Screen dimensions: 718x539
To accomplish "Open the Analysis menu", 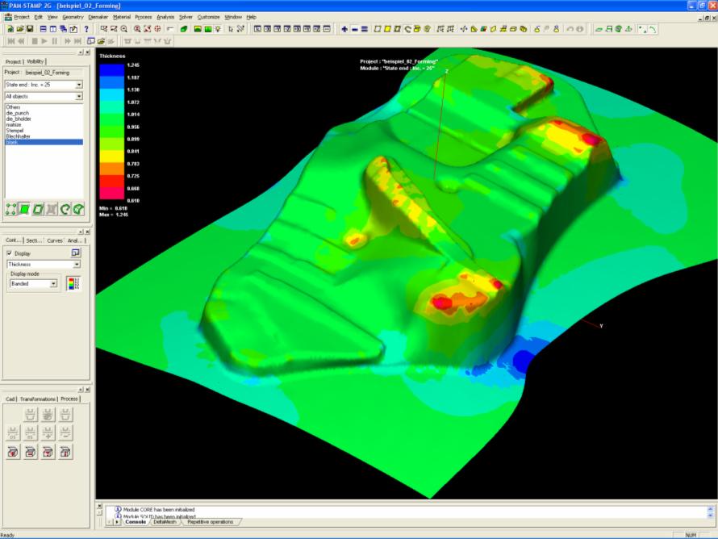I will pos(165,16).
